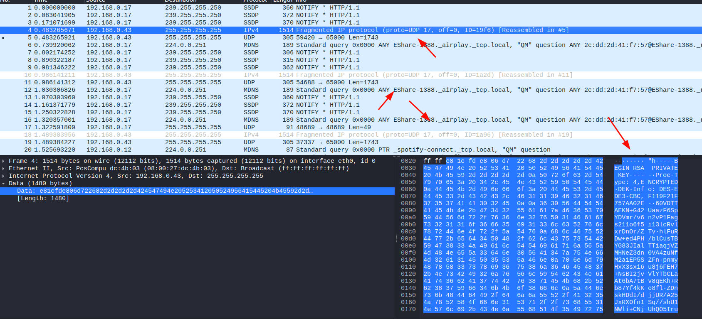This screenshot has width=702, height=319.
Task: Click ASCII text 'HxX3sxi6 u8j6FEH7'
Action: pos(646,267)
